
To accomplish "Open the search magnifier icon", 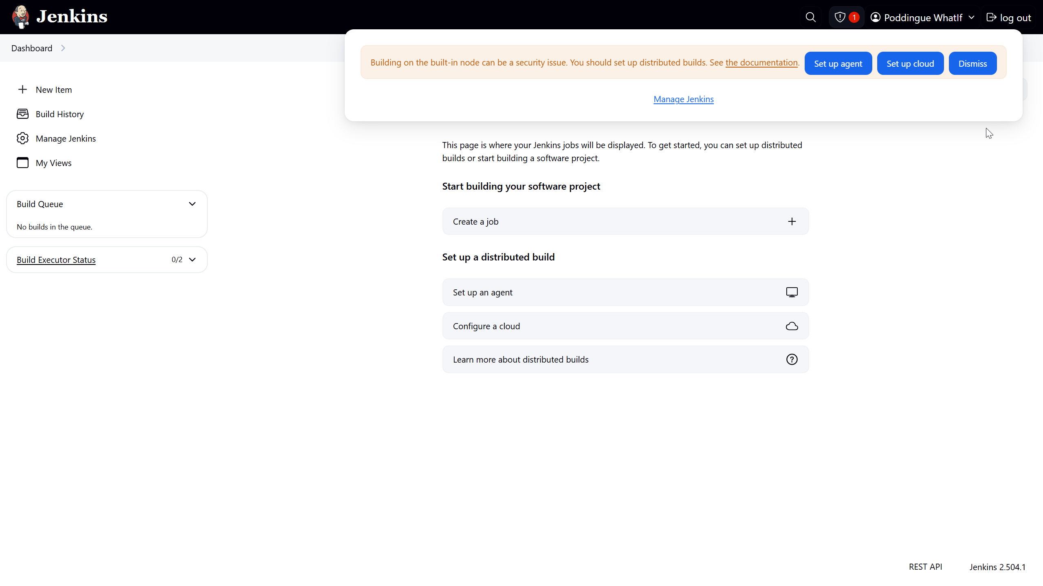I will click(811, 17).
